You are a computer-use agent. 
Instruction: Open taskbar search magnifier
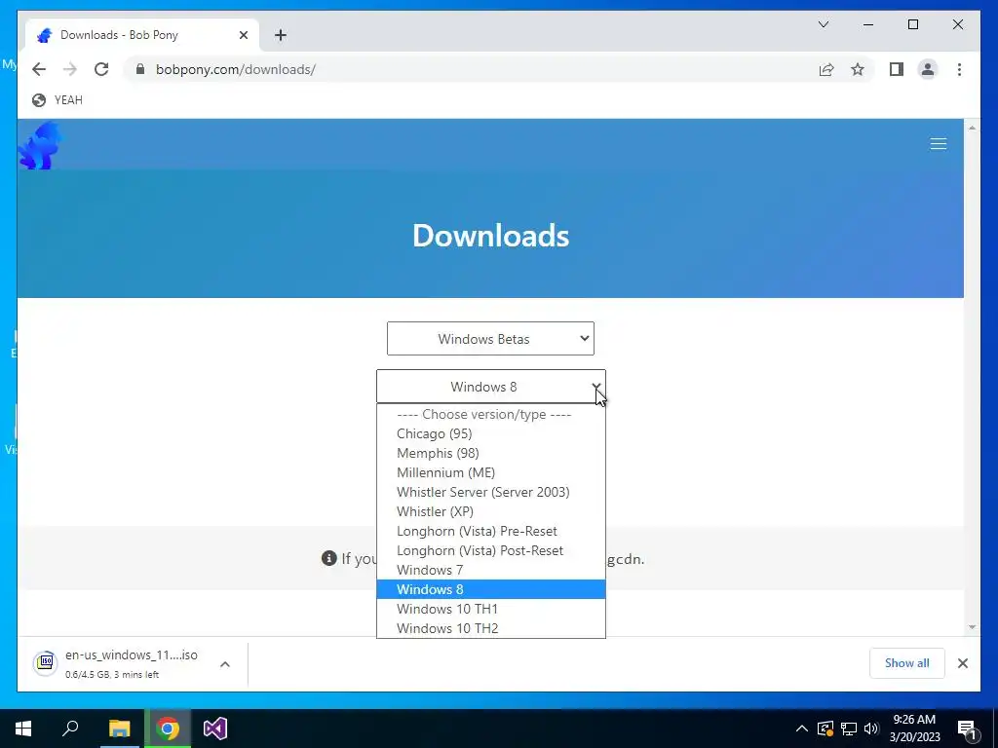(70, 729)
